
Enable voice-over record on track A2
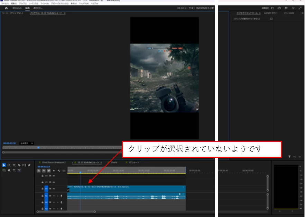tap(61, 202)
